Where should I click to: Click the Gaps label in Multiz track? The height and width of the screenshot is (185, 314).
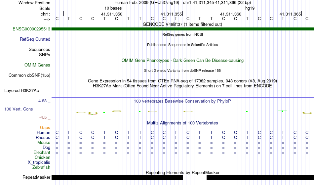coord(45,128)
